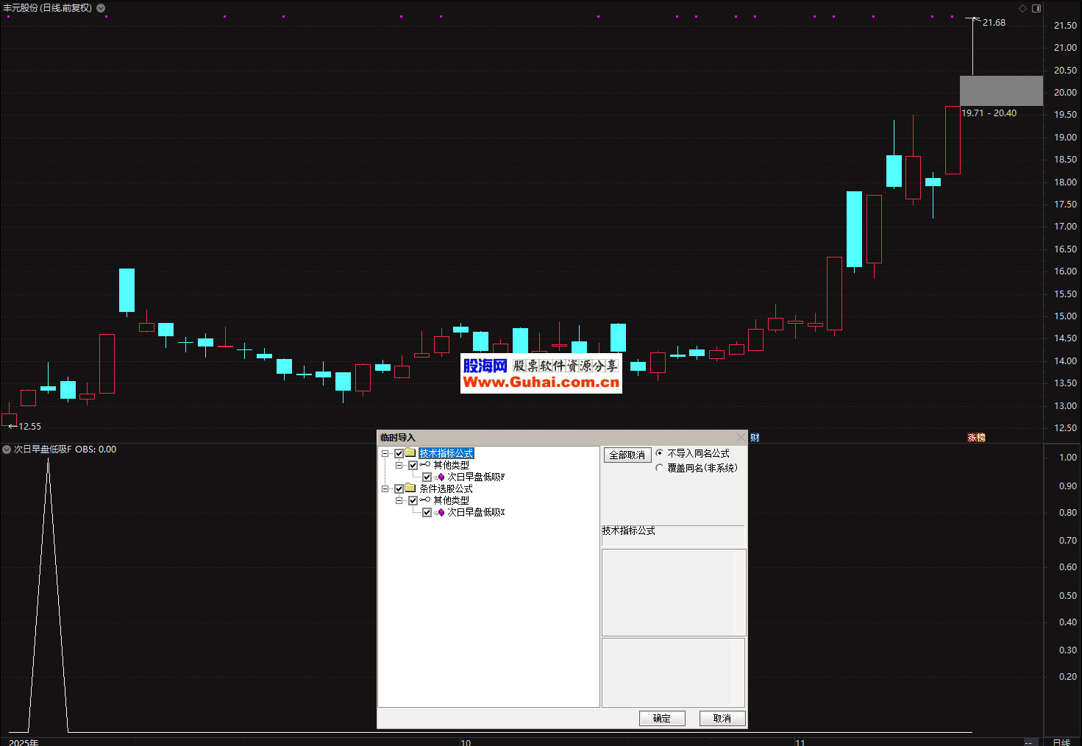This screenshot has height=746, width=1082.
Task: Click the 2025年 date label on time axis
Action: point(24,742)
